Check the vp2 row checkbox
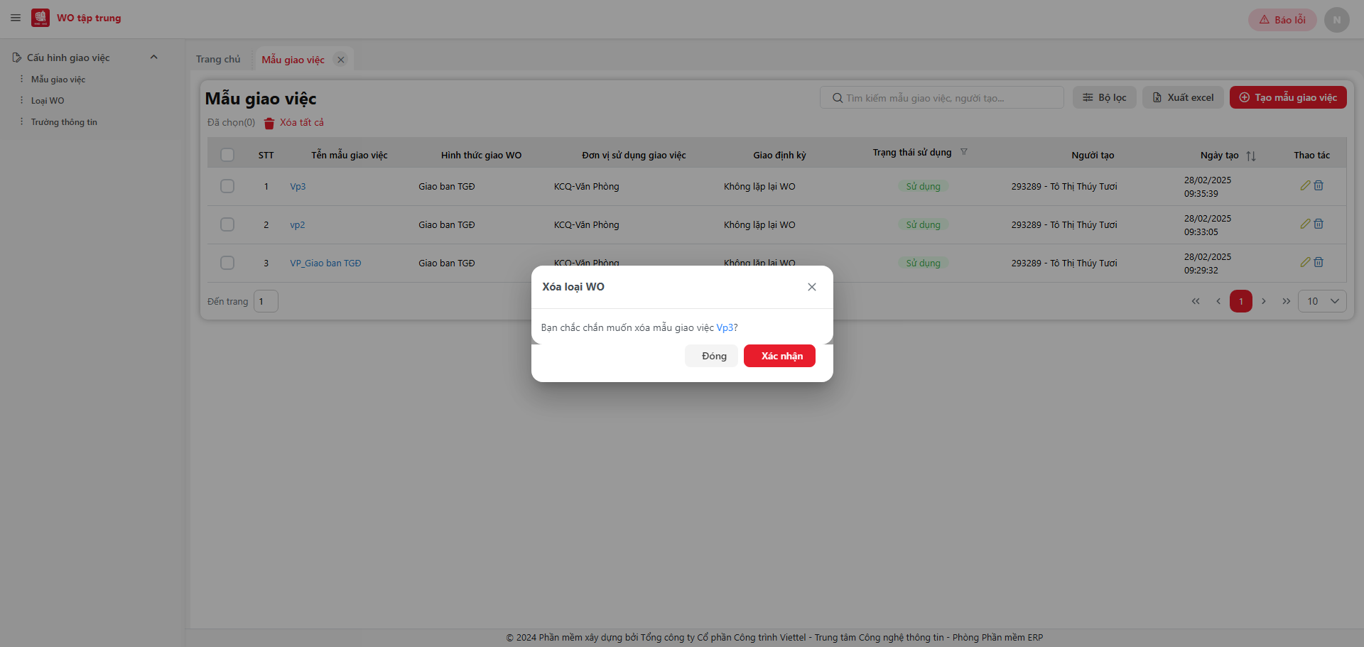The image size is (1364, 647). point(227,224)
